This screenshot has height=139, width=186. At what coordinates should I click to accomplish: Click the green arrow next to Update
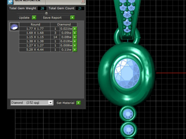coord(34,17)
